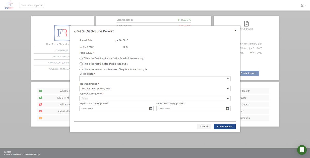Open the Select Campaign menu

click(31, 5)
